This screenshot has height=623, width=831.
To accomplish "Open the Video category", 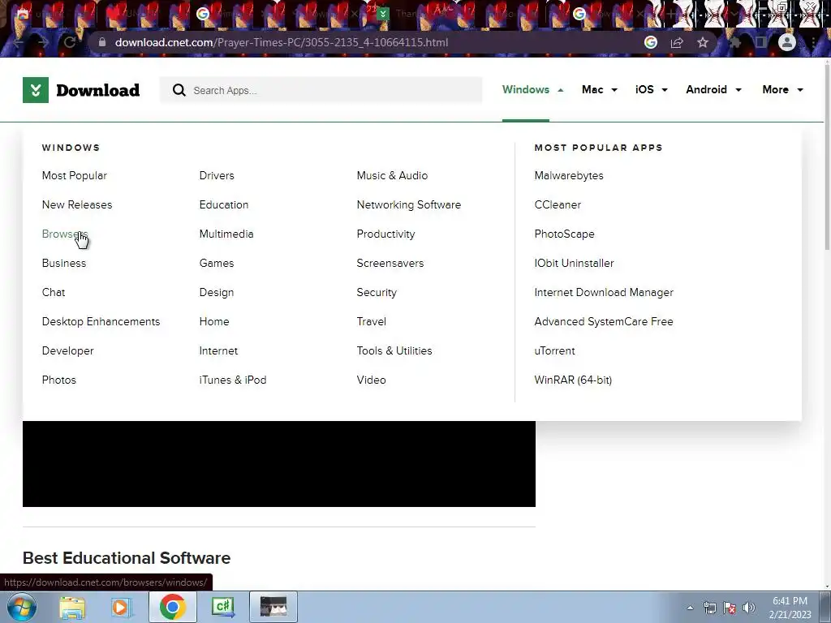I will pos(371,380).
